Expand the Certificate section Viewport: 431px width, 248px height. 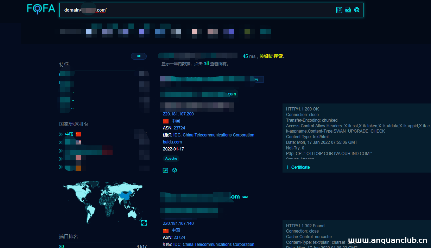[x=298, y=167]
